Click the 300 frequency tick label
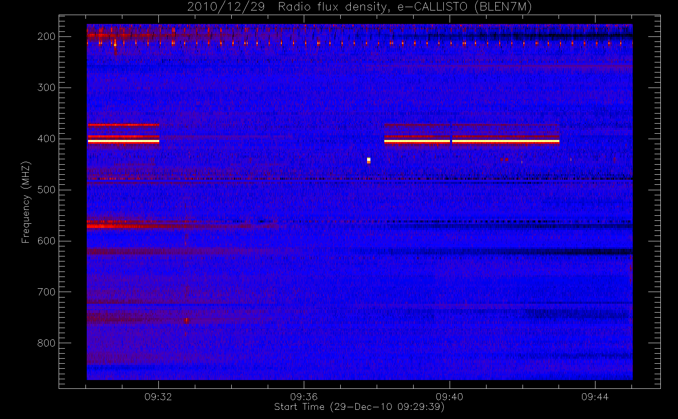The image size is (678, 419). (47, 88)
